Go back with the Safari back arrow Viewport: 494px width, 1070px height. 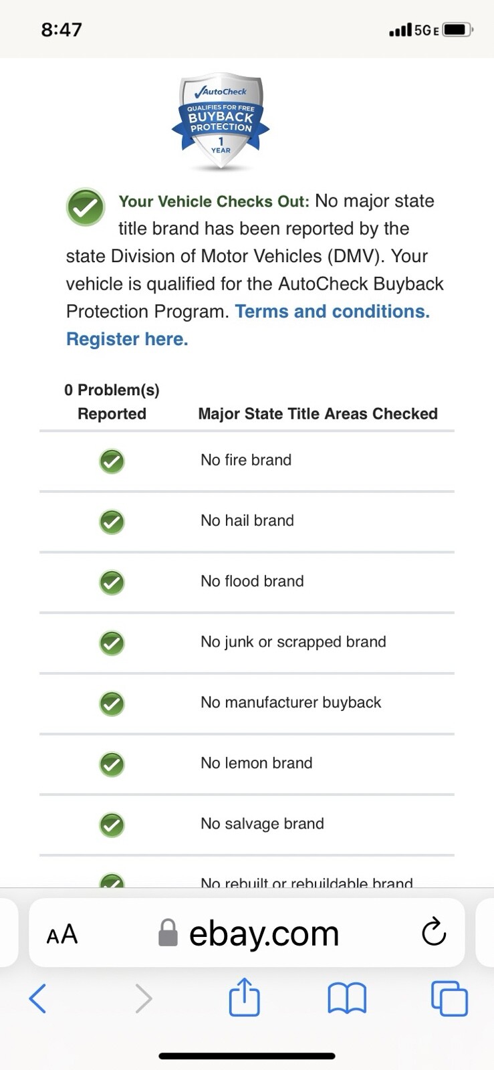click(x=38, y=998)
